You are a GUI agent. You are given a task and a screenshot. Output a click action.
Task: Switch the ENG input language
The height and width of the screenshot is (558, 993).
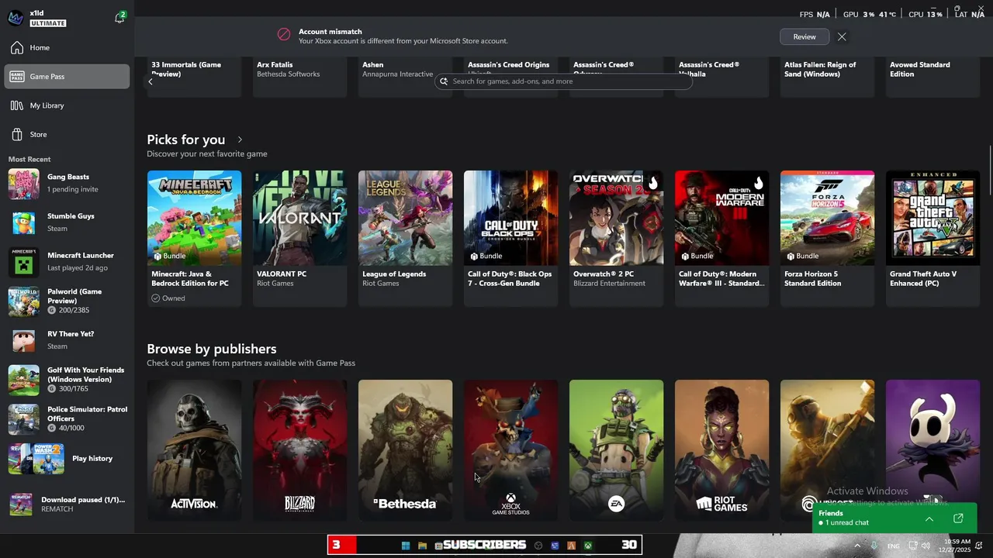tap(894, 546)
